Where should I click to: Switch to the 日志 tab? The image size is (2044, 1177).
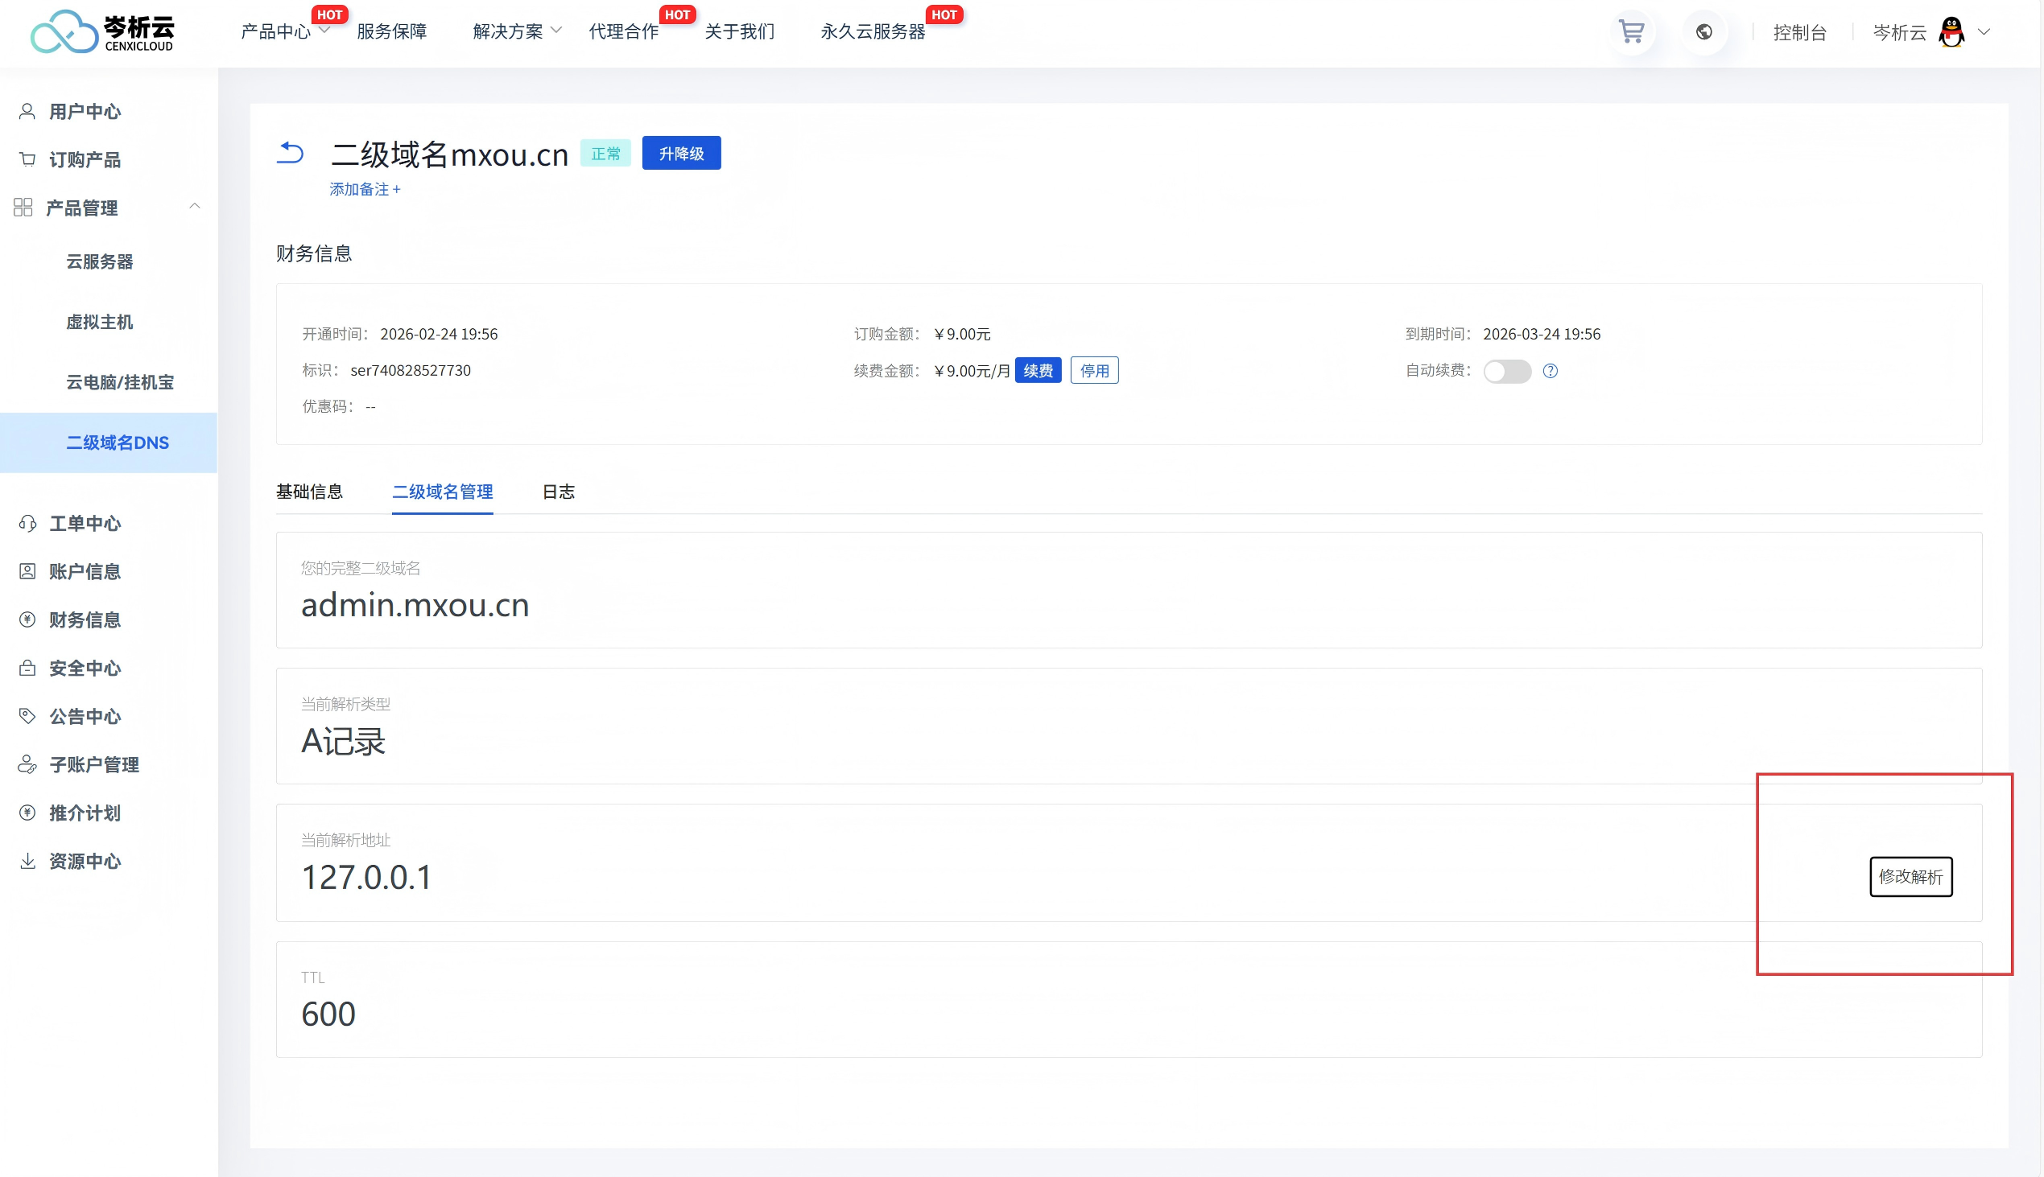(558, 492)
